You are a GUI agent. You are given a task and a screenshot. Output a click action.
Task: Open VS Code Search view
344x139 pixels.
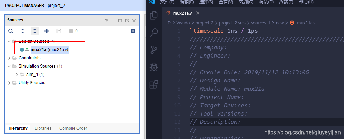154,32
